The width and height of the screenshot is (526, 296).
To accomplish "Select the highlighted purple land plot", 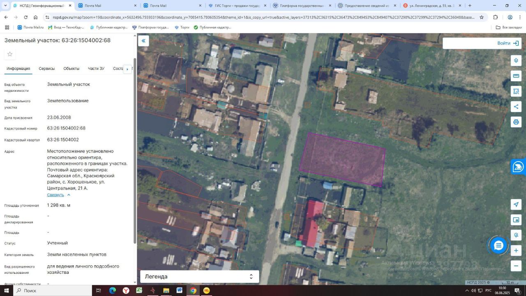I will pyautogui.click(x=342, y=160).
